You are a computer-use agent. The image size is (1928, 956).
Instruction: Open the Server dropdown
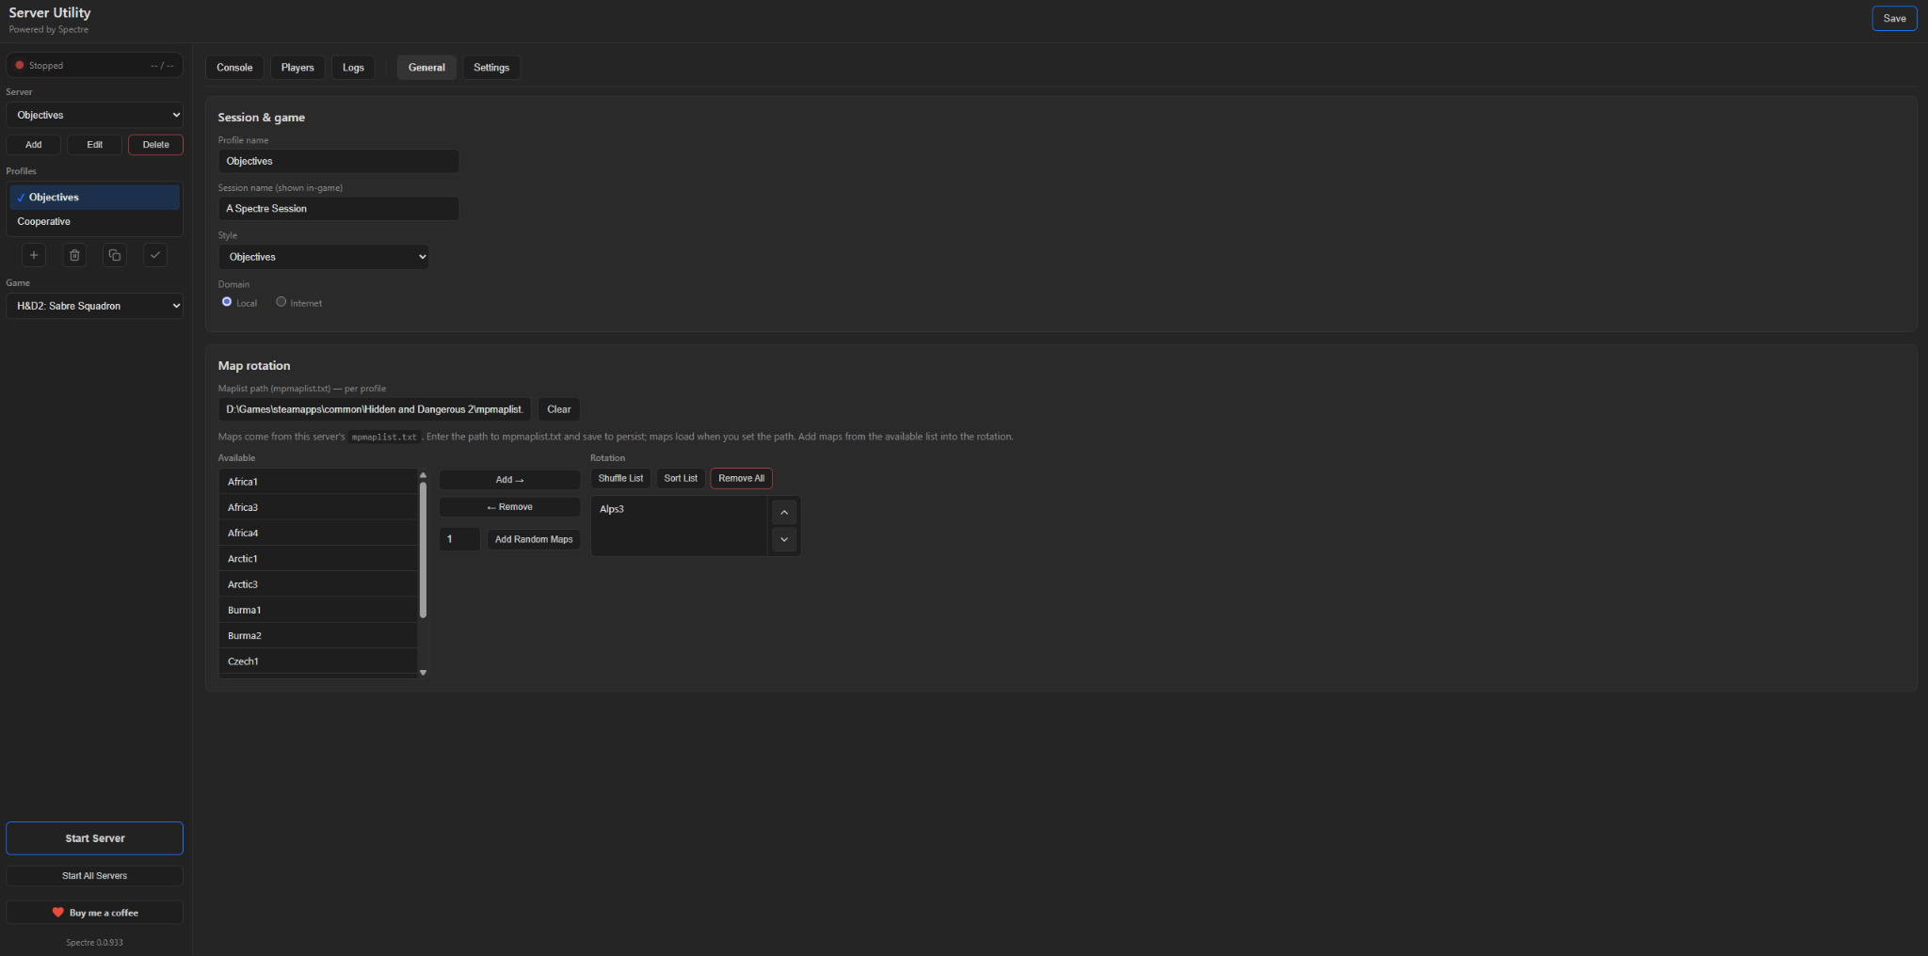click(94, 115)
